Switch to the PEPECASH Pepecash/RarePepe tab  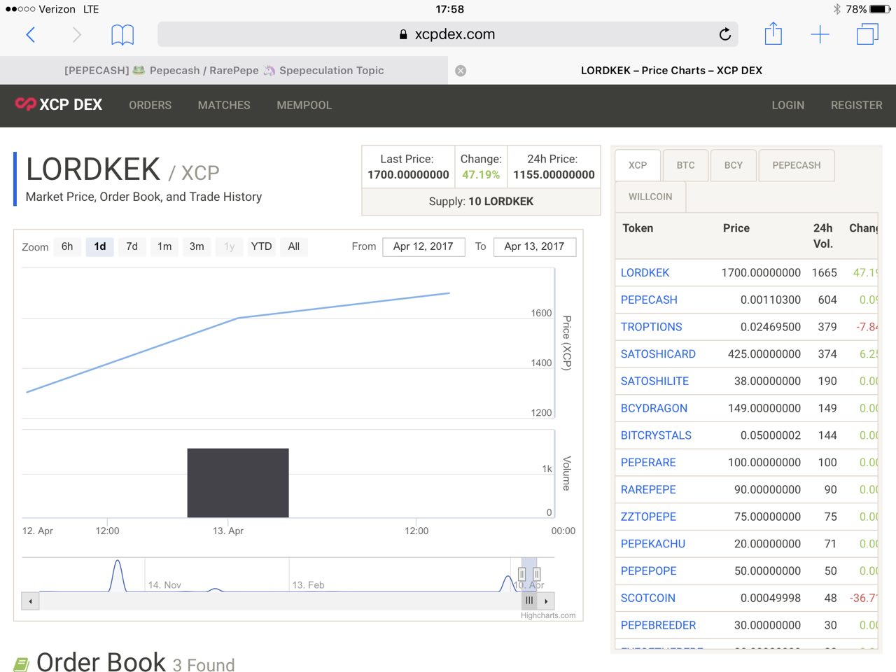point(224,71)
